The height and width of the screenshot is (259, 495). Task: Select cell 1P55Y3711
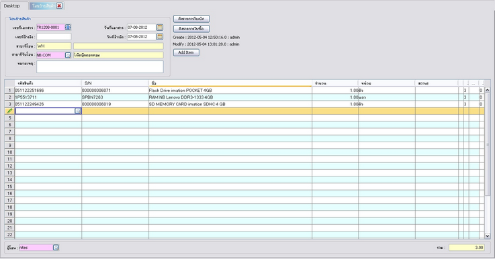(x=48, y=97)
